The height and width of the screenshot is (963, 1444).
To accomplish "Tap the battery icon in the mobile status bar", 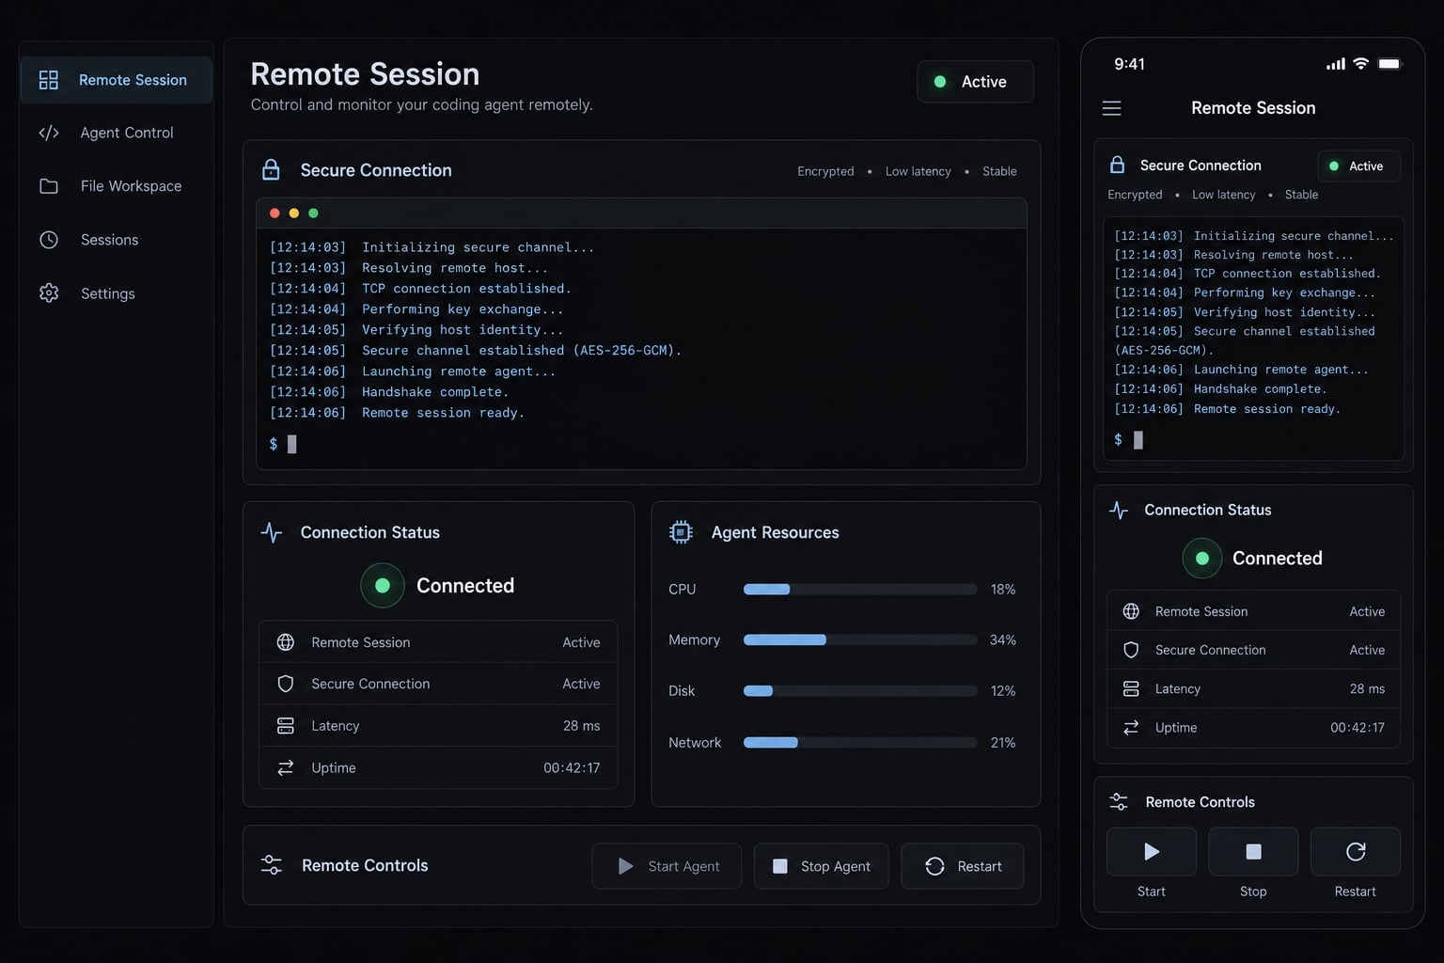I will [1390, 64].
